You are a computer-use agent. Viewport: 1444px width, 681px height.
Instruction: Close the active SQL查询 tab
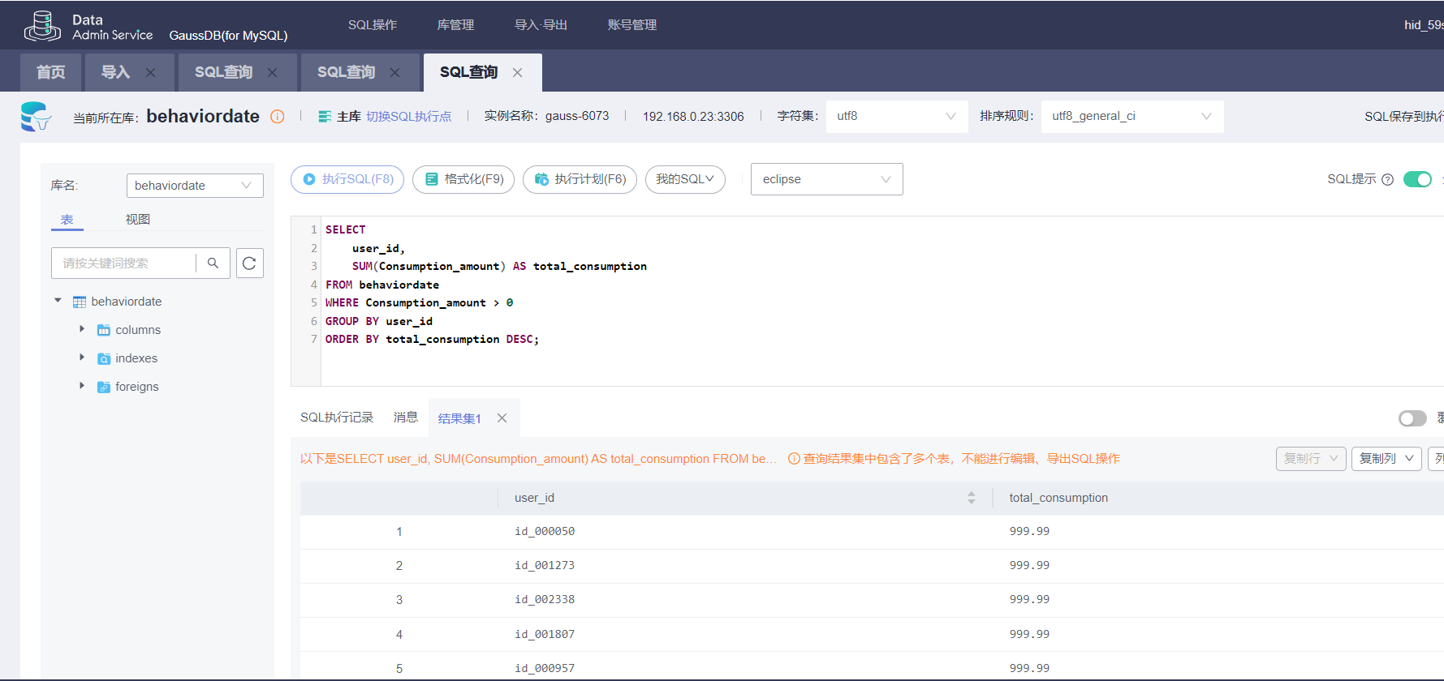coord(517,72)
